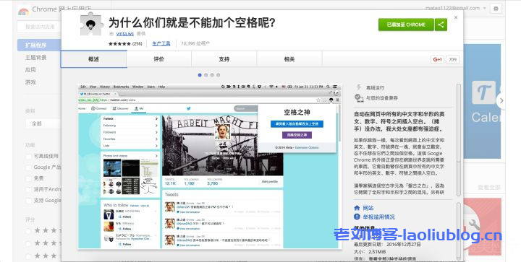The image size is (521, 262).
Task: Click the home icon next to 网站
Action: (357, 208)
